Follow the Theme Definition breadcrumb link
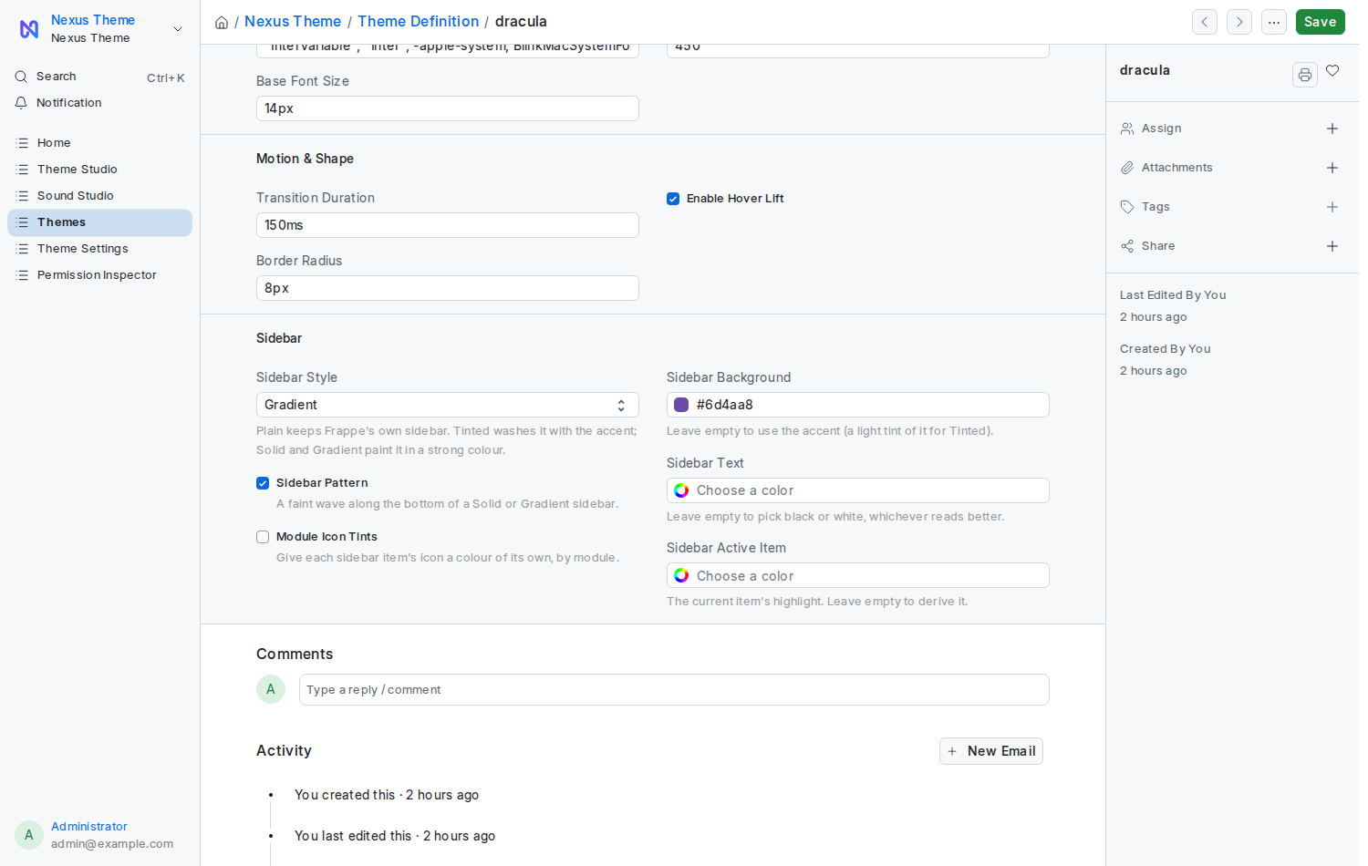This screenshot has width=1368, height=866. click(x=418, y=21)
